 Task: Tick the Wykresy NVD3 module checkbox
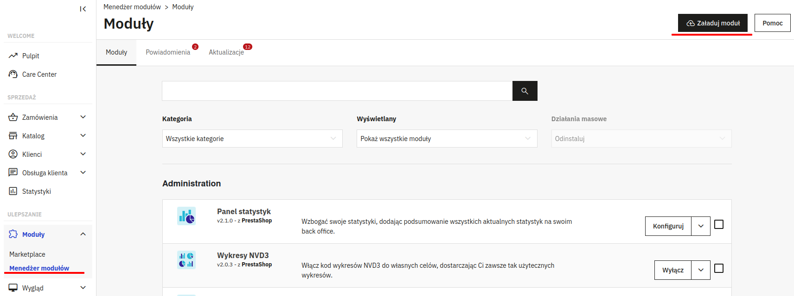(x=718, y=268)
